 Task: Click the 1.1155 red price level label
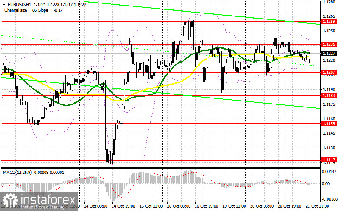tap(329, 123)
